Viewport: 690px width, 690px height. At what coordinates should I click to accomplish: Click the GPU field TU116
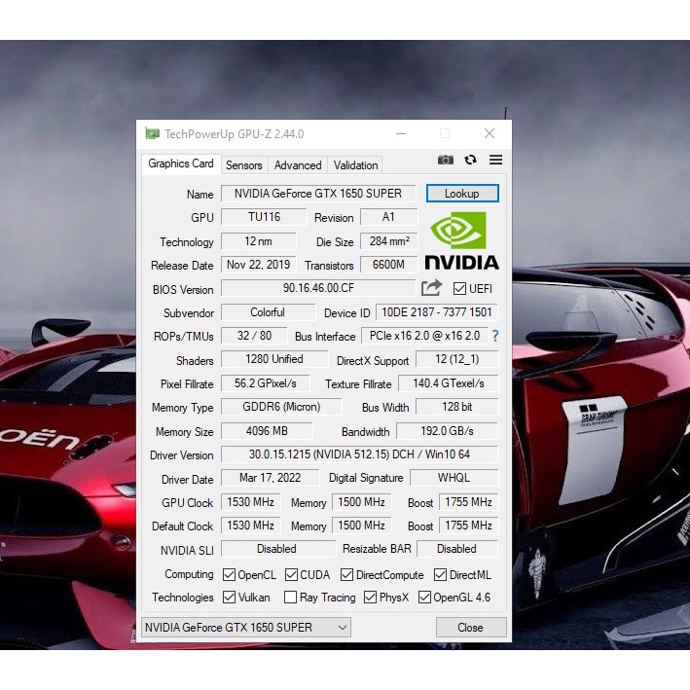click(264, 217)
